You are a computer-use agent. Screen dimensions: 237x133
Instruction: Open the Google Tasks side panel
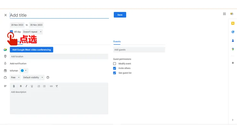tap(233, 32)
